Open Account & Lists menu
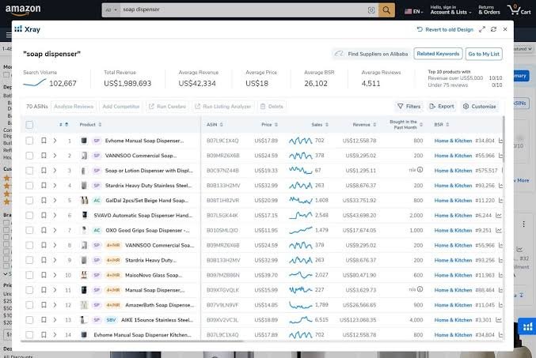 click(450, 9)
